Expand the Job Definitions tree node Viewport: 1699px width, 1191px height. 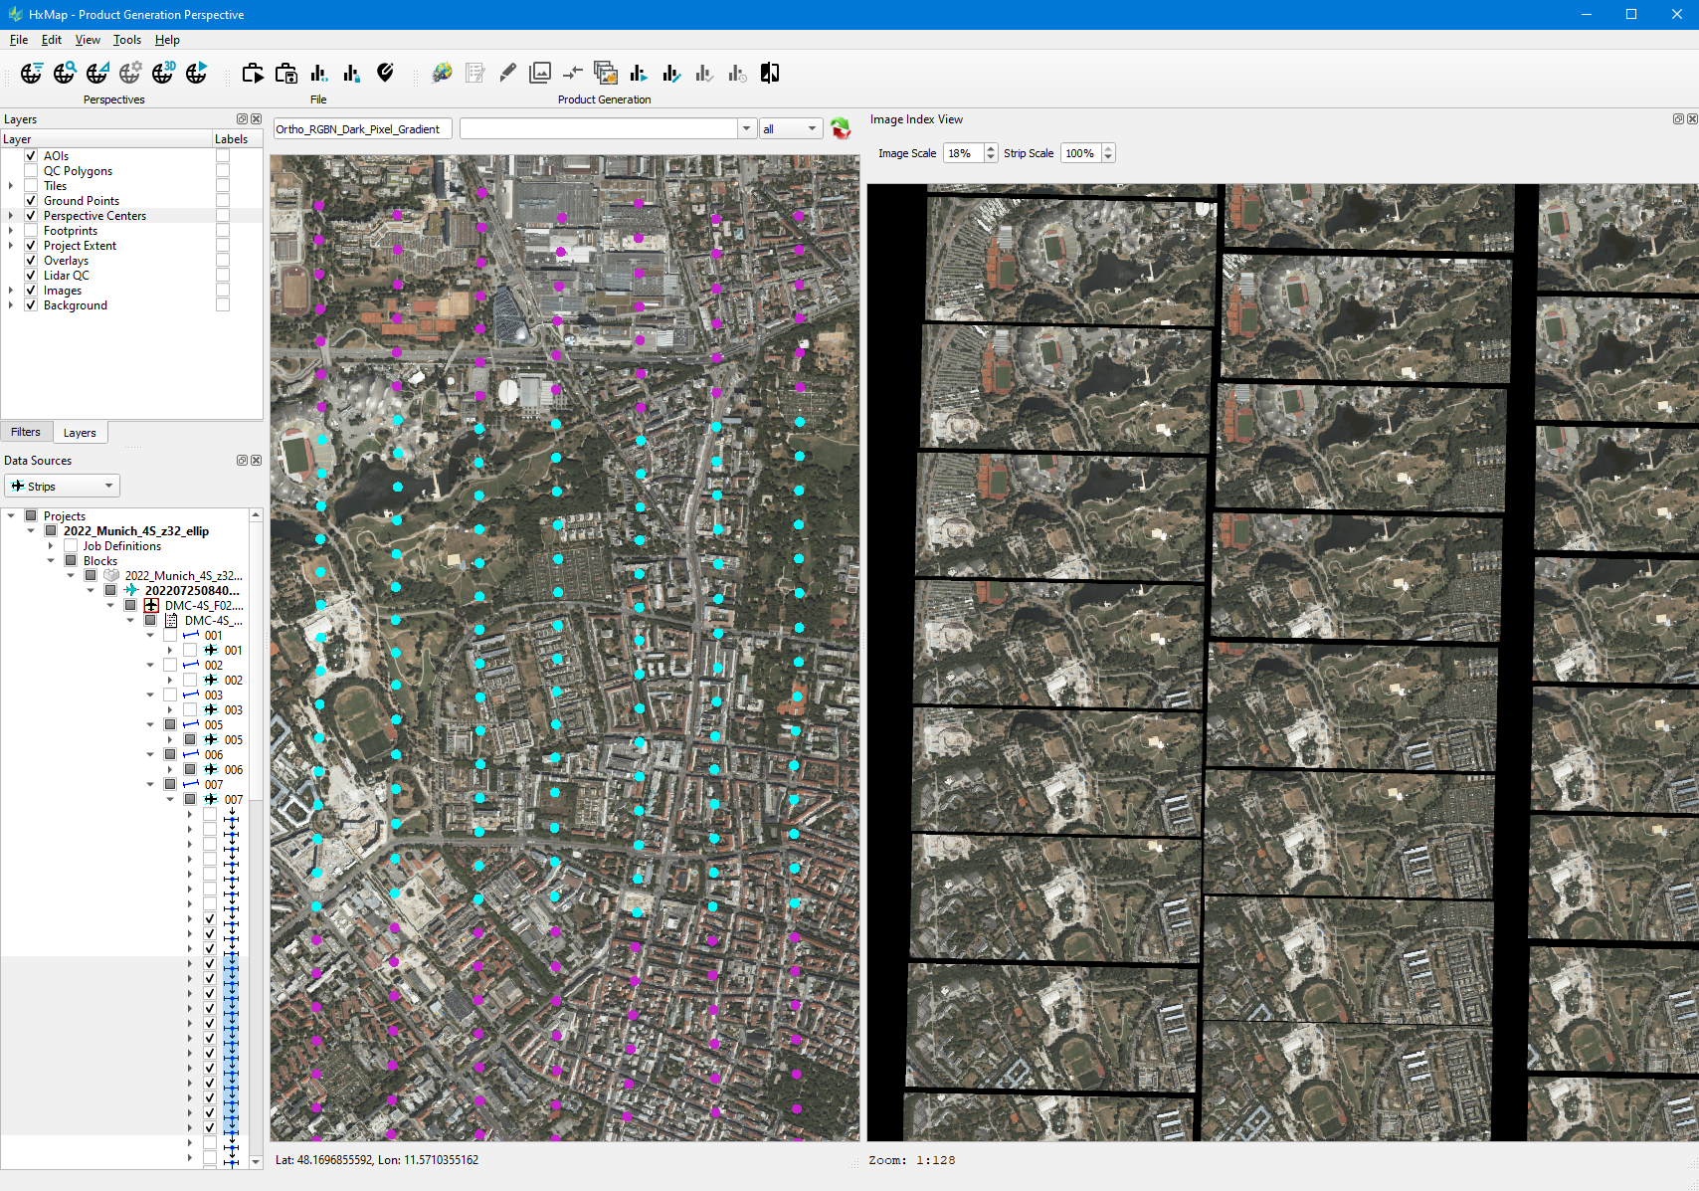click(x=51, y=546)
